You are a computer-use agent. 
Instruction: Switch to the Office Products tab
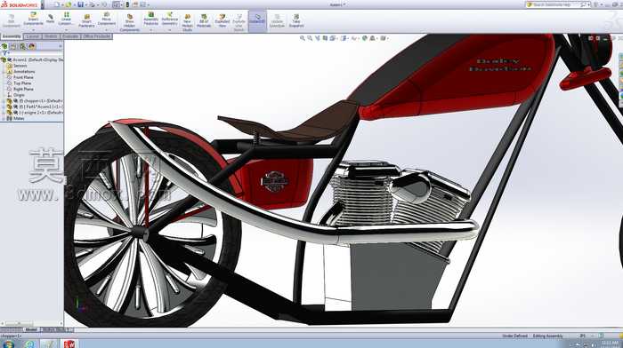click(96, 36)
